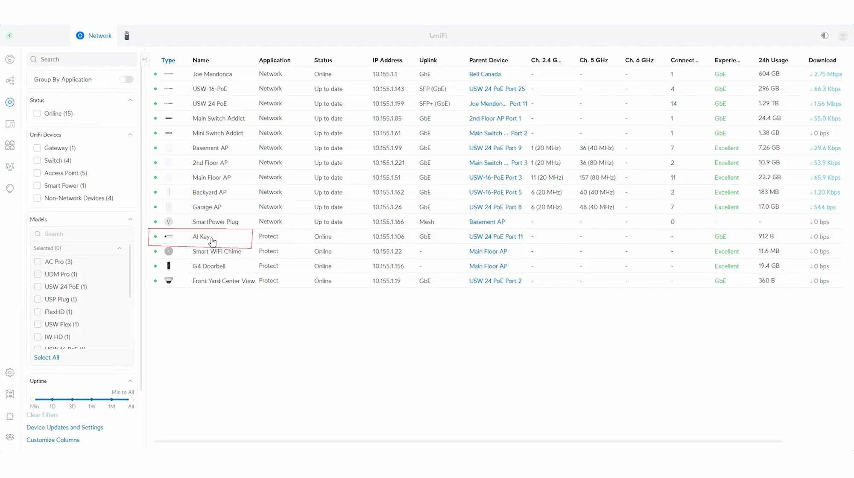This screenshot has height=478, width=854.
Task: Enable Group By Application toggle
Action: click(126, 79)
